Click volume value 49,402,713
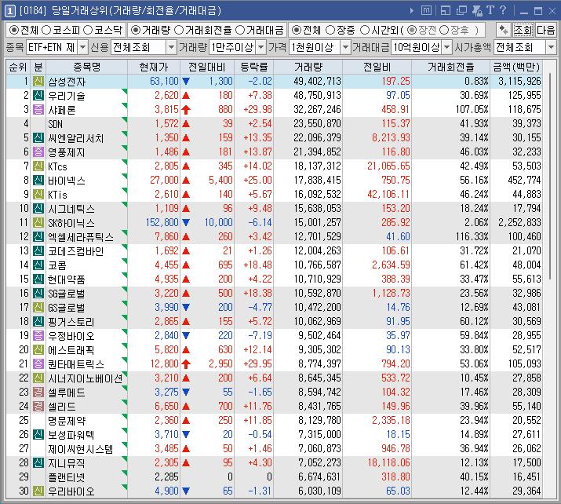This screenshot has height=504, width=561. pos(317,82)
